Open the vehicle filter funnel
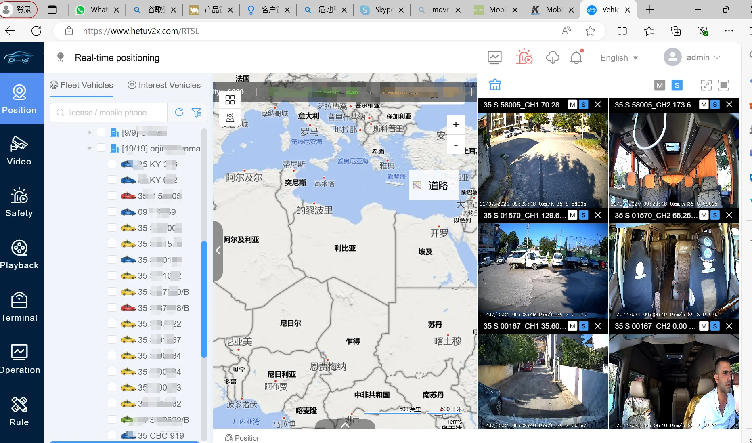The width and height of the screenshot is (752, 443). pos(196,113)
